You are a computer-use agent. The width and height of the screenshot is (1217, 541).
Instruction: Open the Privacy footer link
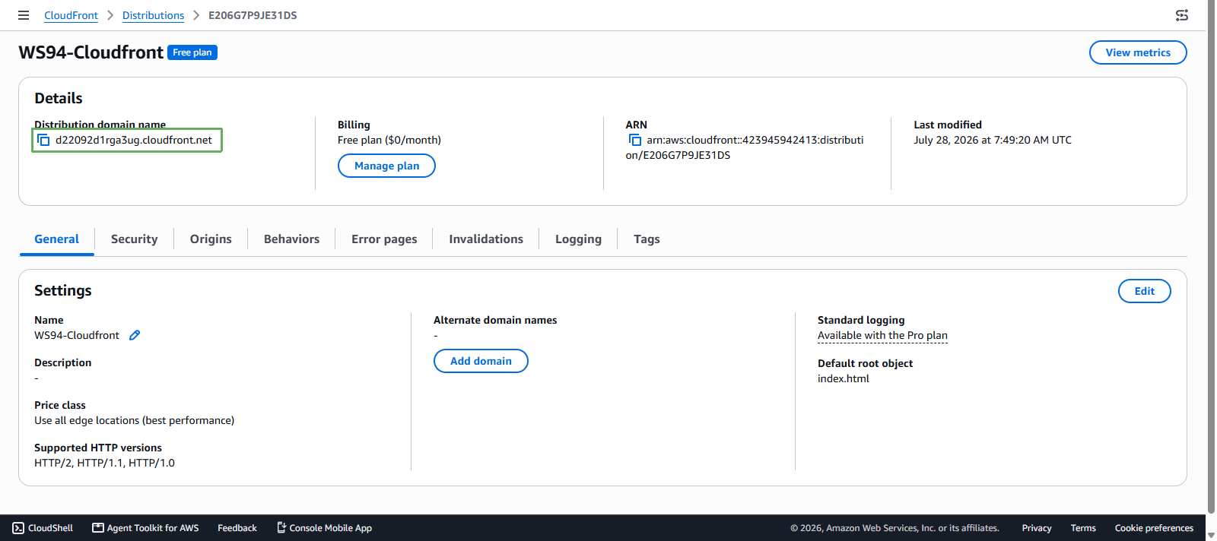1037,528
